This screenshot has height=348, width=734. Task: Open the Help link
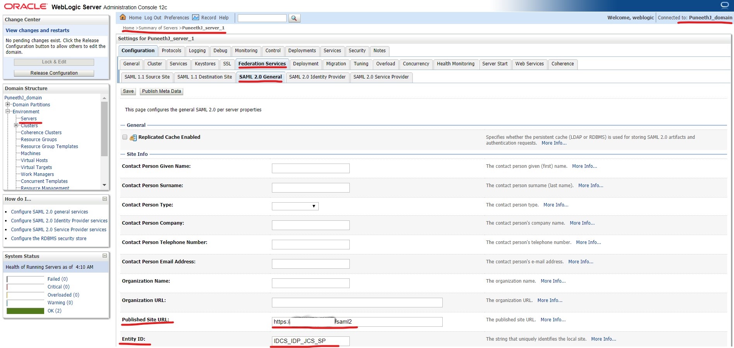point(224,18)
